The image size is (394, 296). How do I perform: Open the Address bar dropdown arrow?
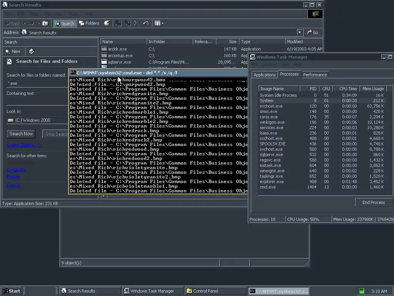[x=299, y=32]
